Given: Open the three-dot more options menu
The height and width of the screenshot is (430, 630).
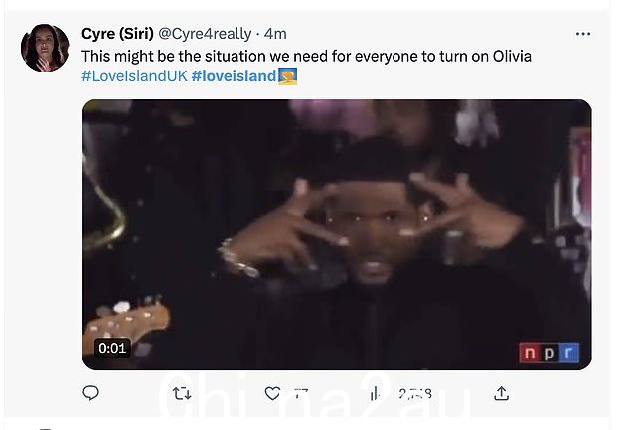Looking at the screenshot, I should click(583, 34).
